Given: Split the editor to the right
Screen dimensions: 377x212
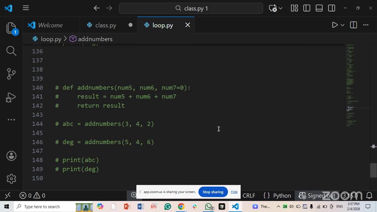Looking at the screenshot, I should point(353,25).
